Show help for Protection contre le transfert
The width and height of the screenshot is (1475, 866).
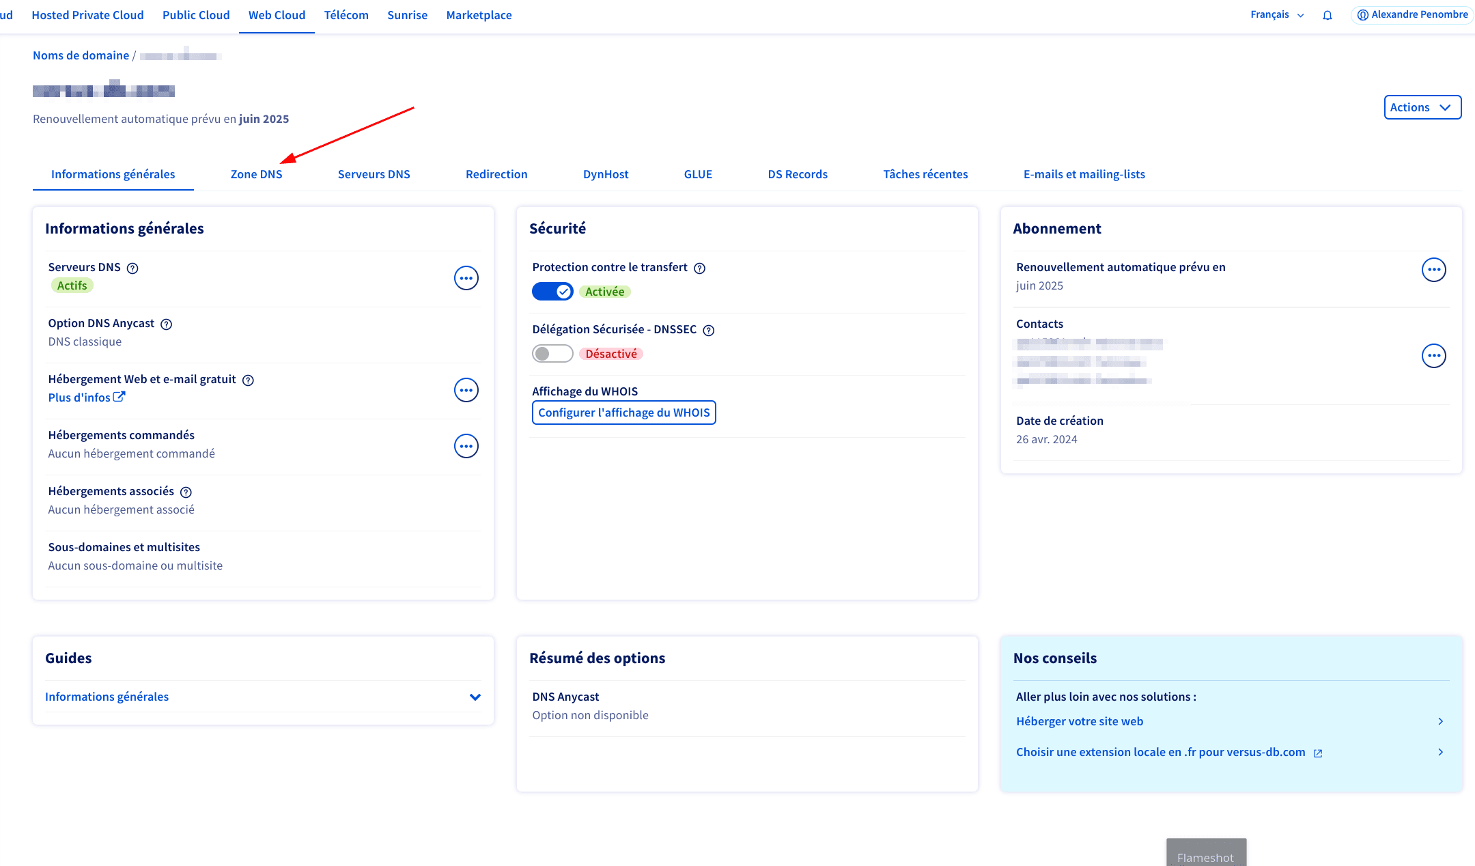pos(700,268)
